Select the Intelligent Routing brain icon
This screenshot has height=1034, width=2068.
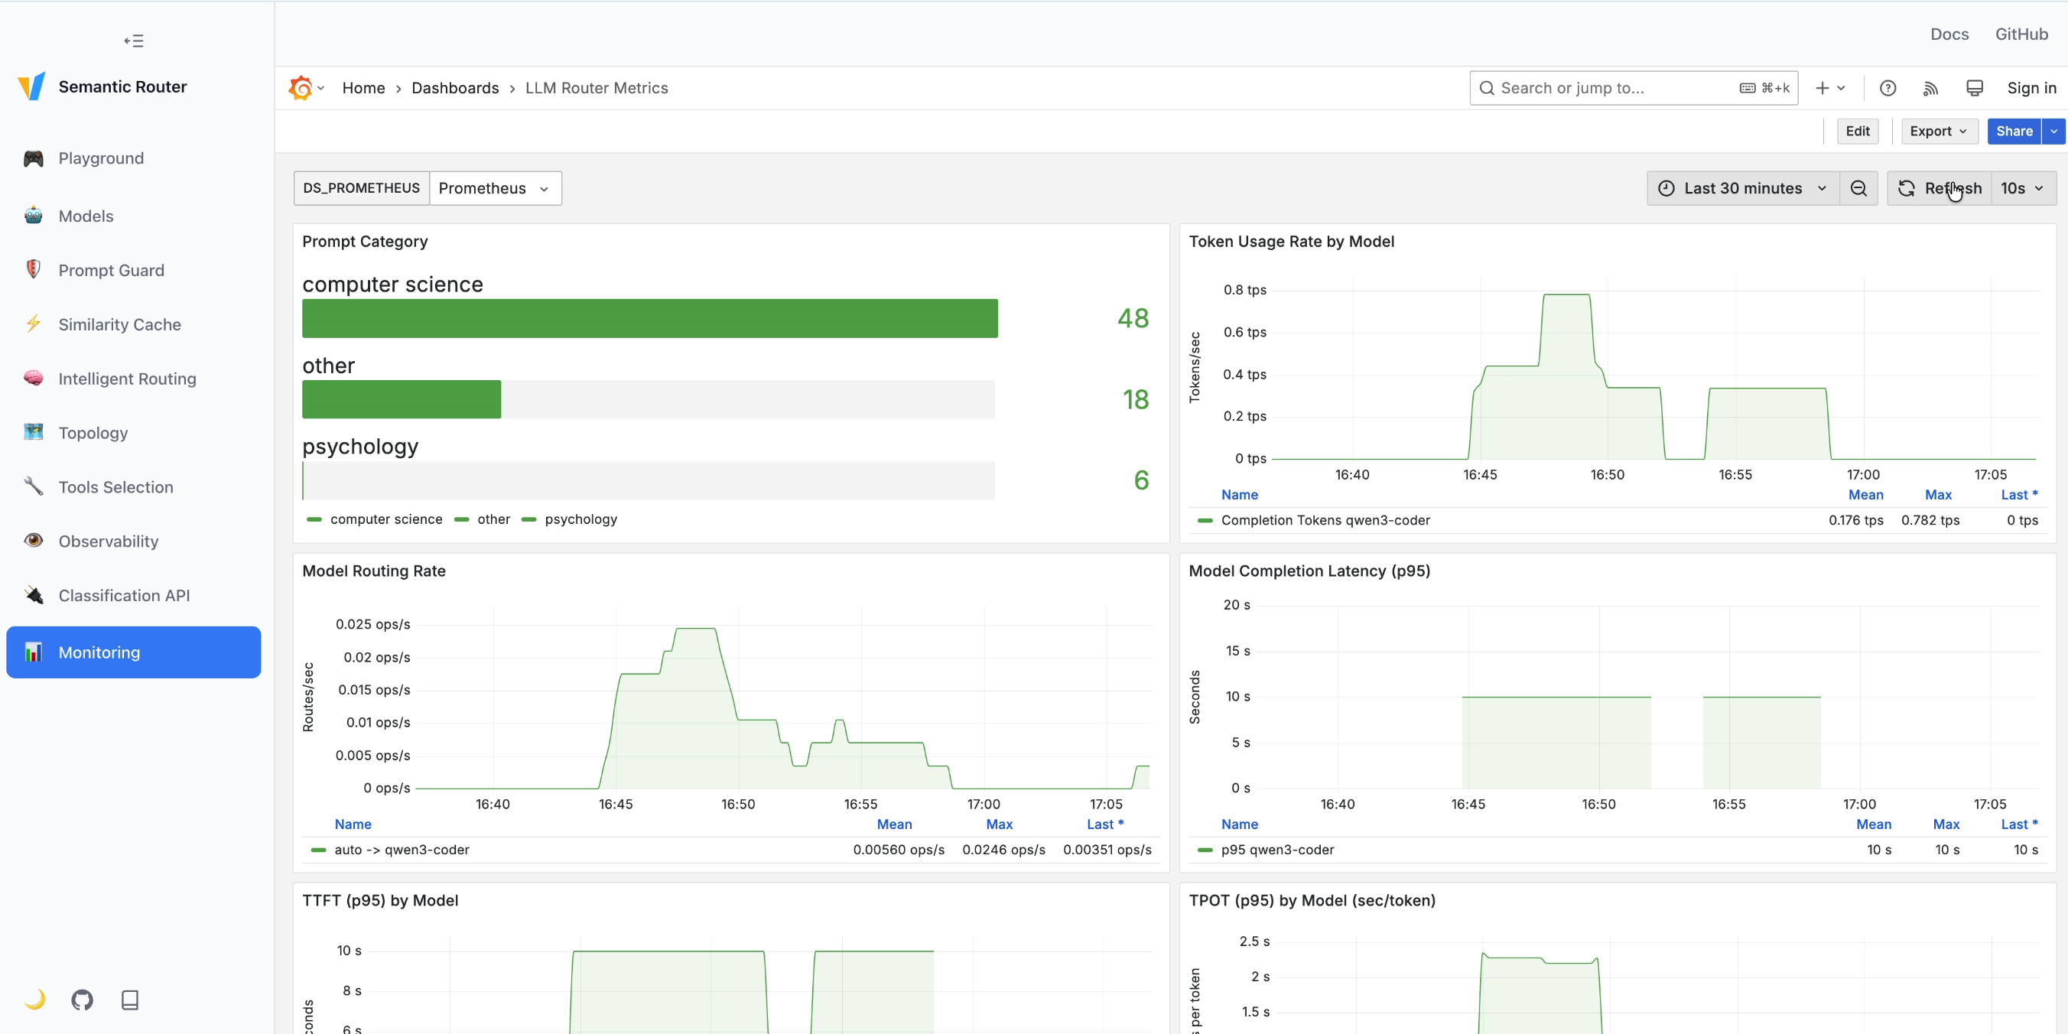33,378
